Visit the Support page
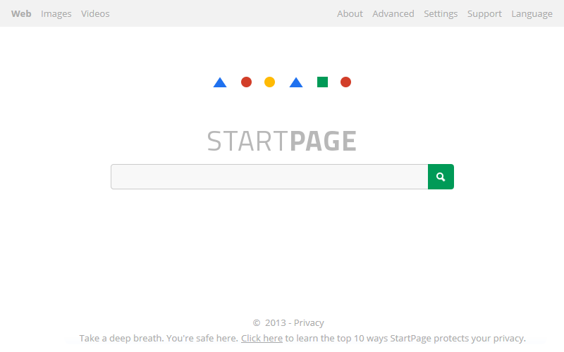 (x=484, y=13)
